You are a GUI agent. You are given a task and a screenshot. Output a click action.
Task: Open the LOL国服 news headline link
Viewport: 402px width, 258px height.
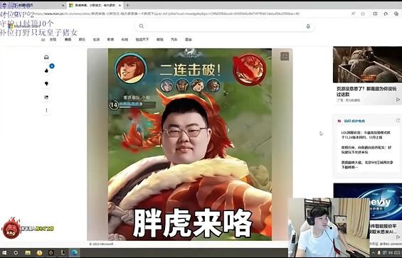click(x=366, y=135)
